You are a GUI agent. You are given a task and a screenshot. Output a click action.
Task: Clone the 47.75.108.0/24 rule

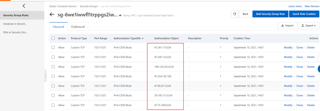[300, 105]
